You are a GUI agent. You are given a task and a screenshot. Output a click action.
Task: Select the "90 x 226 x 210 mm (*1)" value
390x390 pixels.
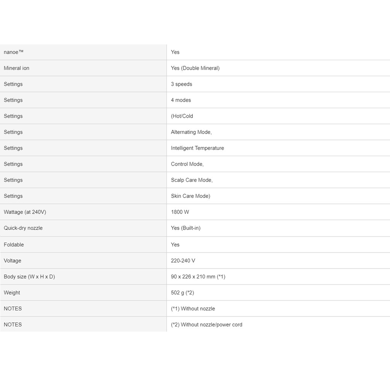[x=198, y=277]
